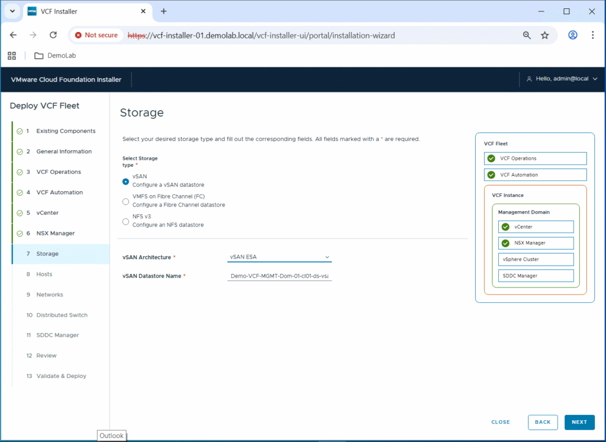Open the browser zoom magnifier icon
This screenshot has height=442, width=606.
[x=527, y=36]
